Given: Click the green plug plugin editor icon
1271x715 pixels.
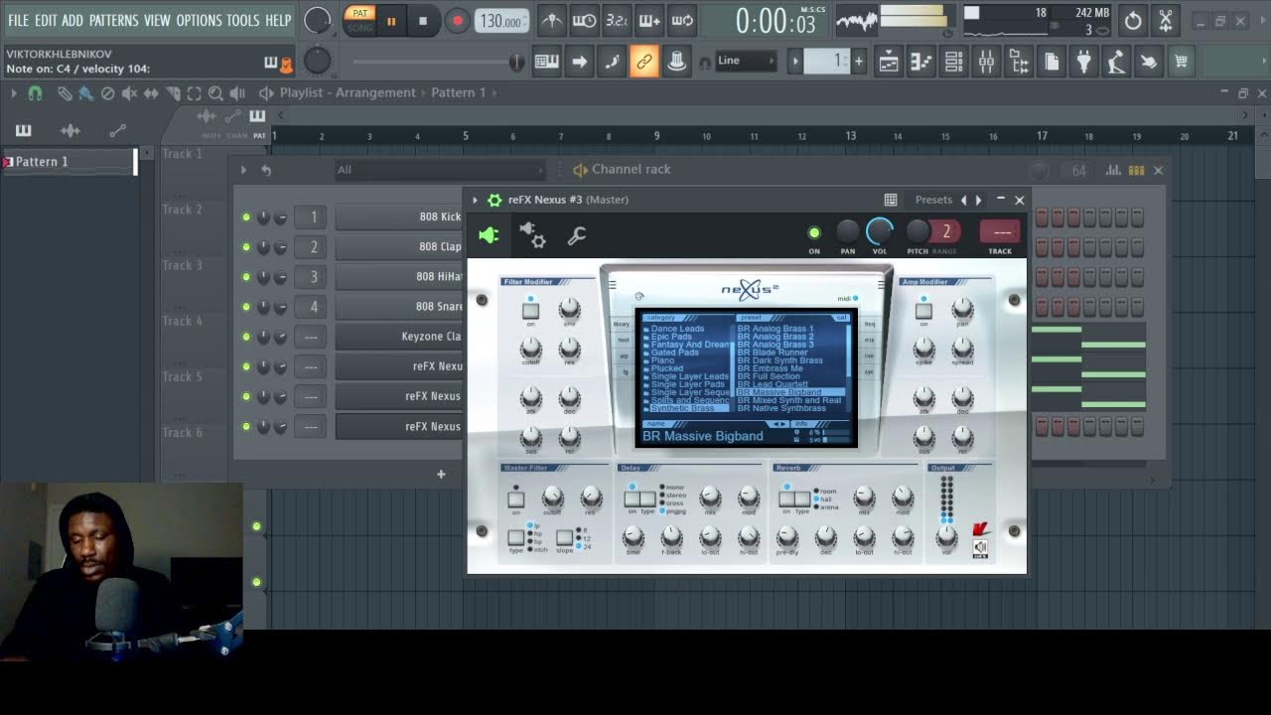Looking at the screenshot, I should 489,235.
